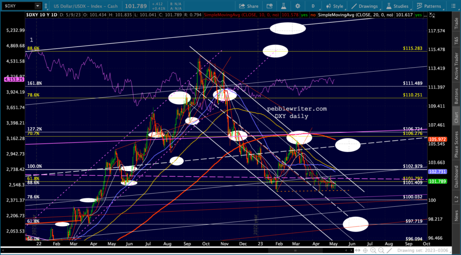Screen dimensions: 461x255
Task: Click the blue 102.731 price bubble on axis
Action: click(x=438, y=172)
